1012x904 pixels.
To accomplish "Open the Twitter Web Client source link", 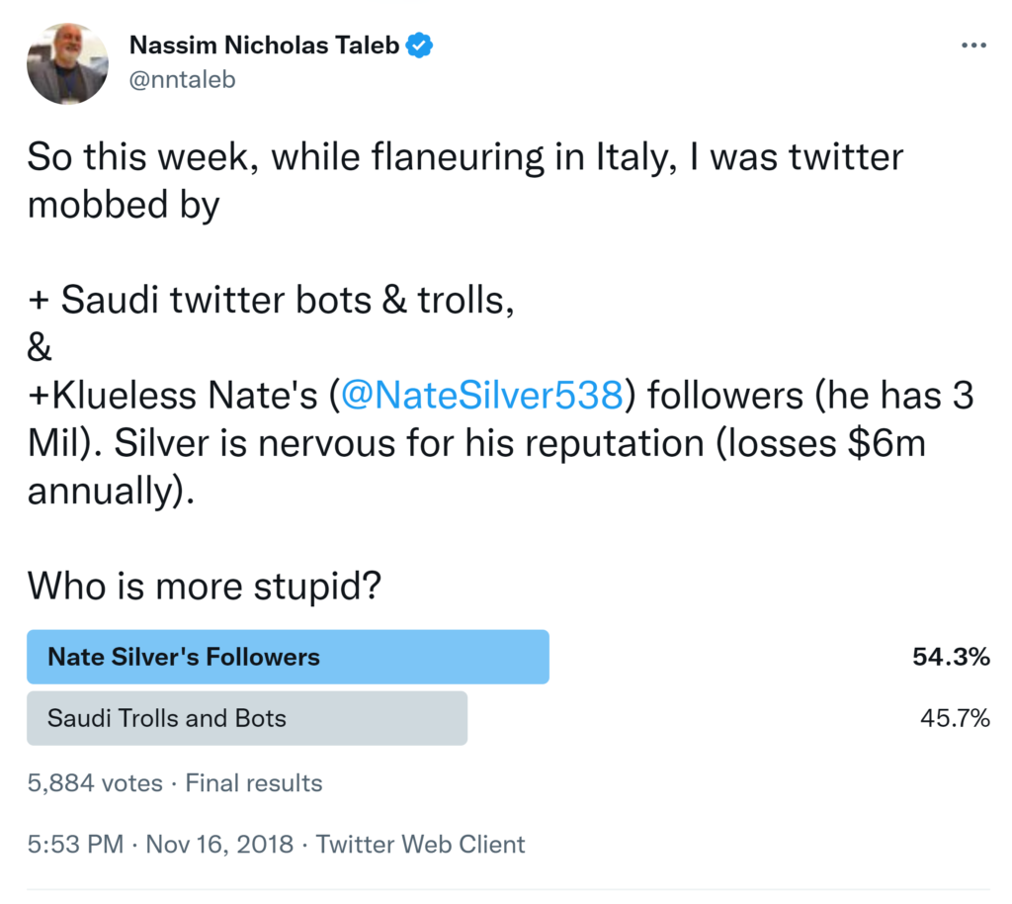I will [x=421, y=845].
